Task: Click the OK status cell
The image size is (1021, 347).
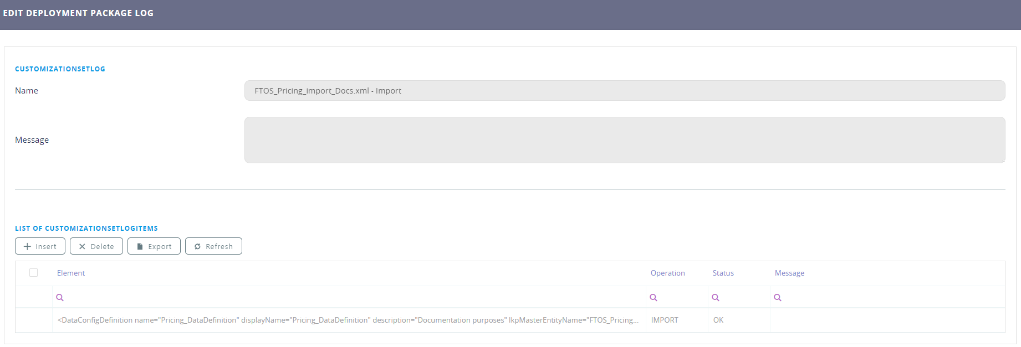Action: pos(718,320)
